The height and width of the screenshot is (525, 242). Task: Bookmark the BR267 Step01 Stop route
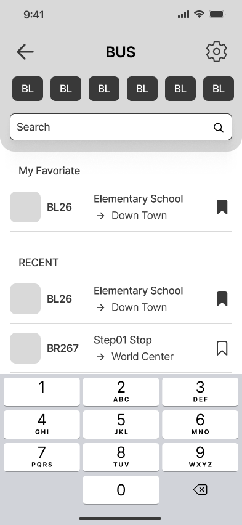pyautogui.click(x=222, y=348)
